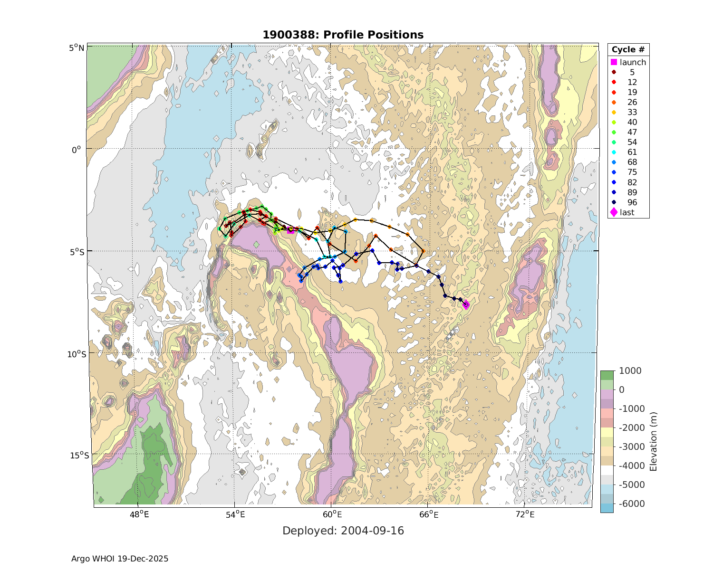Click the last position diamond on the map
Viewport: 713px width, 570px height.
pos(466,304)
